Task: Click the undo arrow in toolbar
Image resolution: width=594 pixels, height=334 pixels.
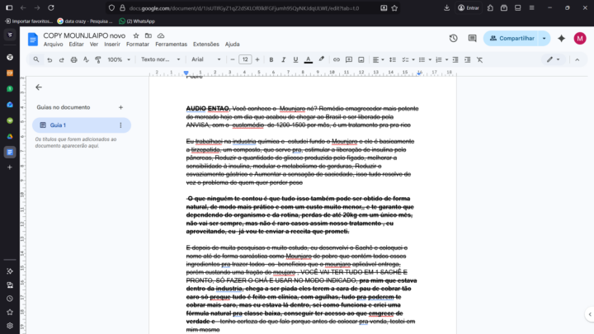Action: (49, 59)
